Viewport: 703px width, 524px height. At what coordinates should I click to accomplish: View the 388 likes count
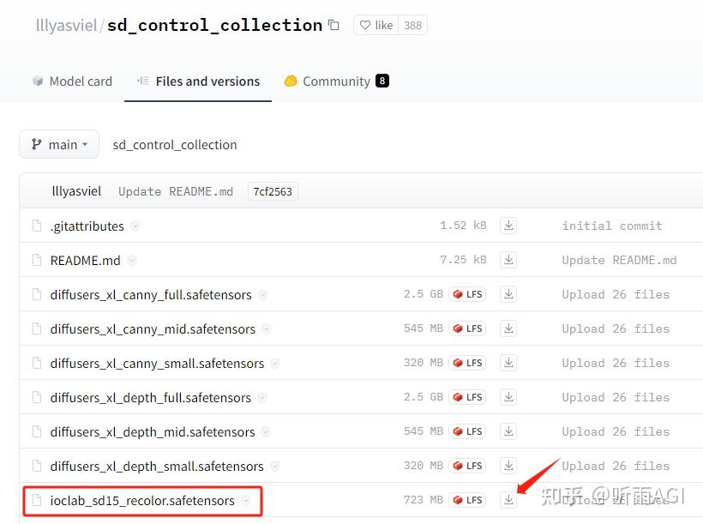(412, 25)
